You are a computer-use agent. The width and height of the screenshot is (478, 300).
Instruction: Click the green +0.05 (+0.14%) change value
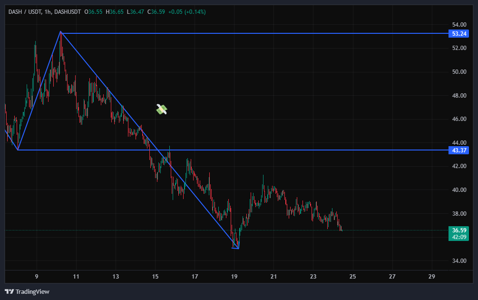pyautogui.click(x=187, y=12)
